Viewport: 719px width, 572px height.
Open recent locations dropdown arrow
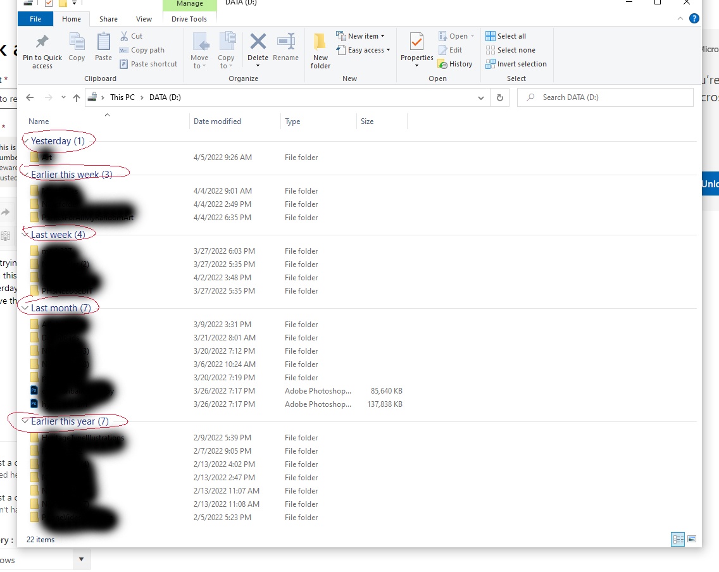[63, 97]
